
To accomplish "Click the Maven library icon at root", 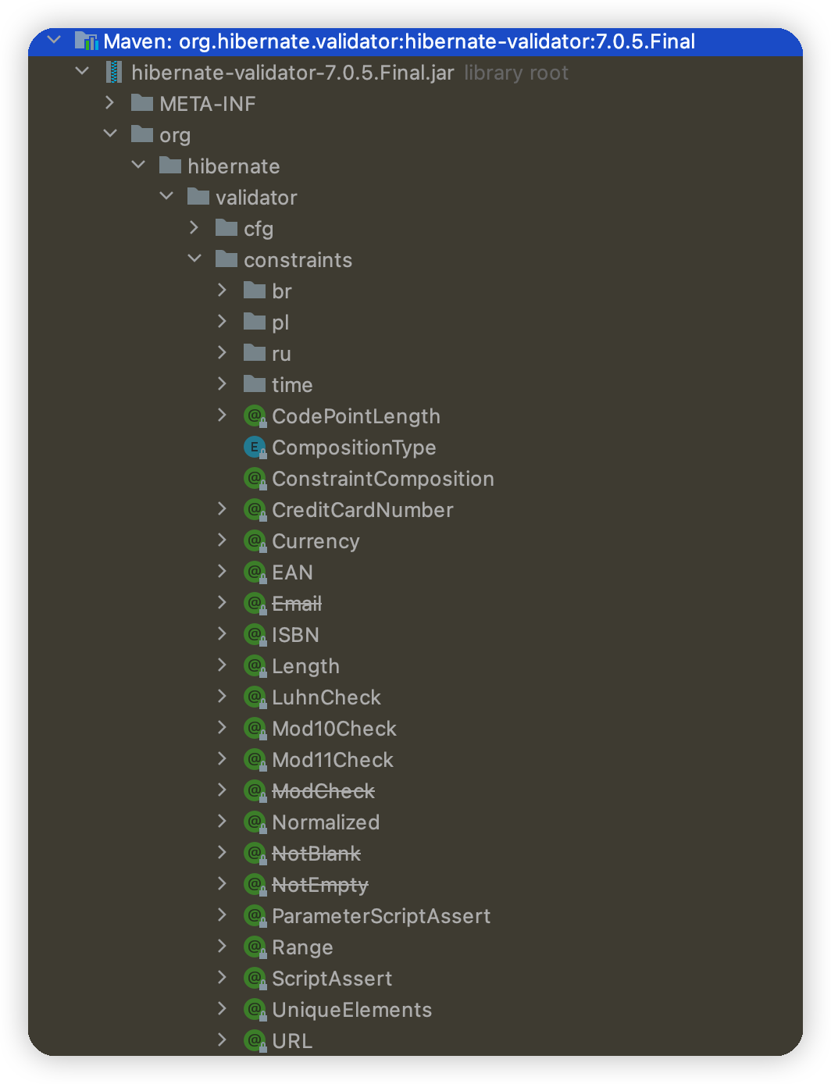I will click(86, 41).
